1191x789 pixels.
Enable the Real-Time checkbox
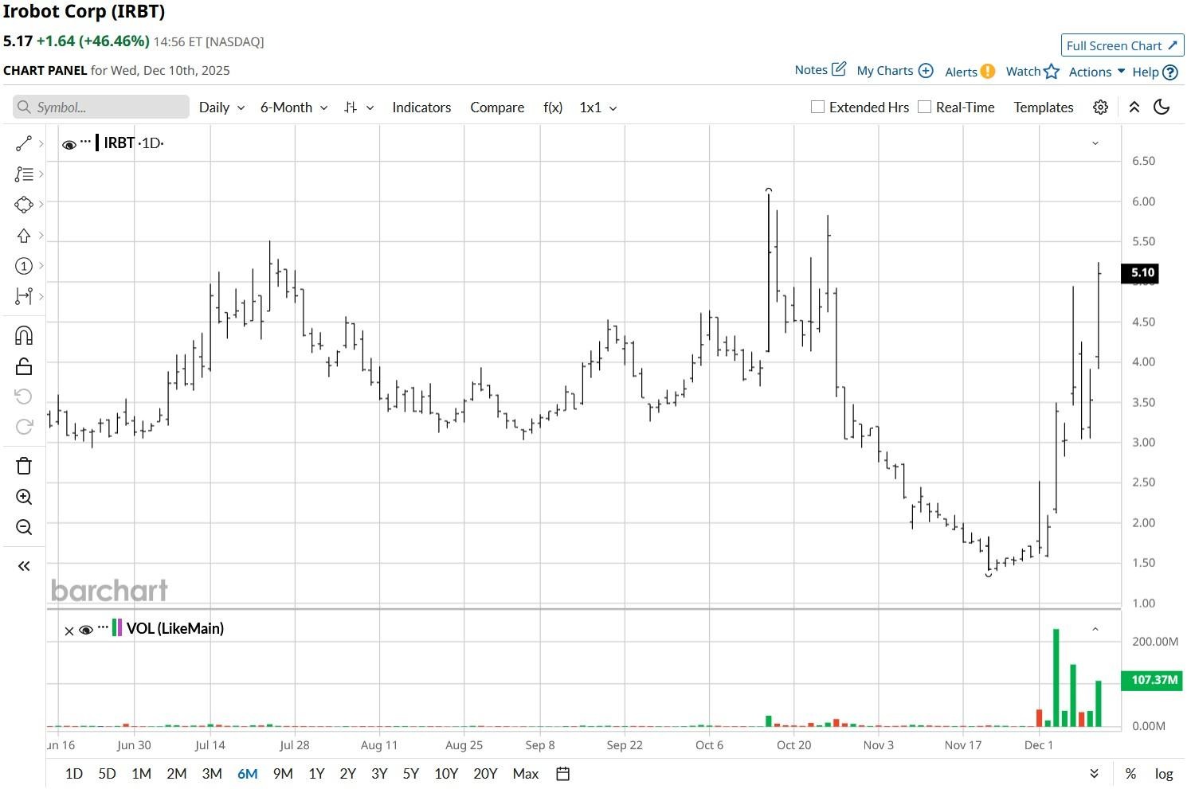(924, 107)
